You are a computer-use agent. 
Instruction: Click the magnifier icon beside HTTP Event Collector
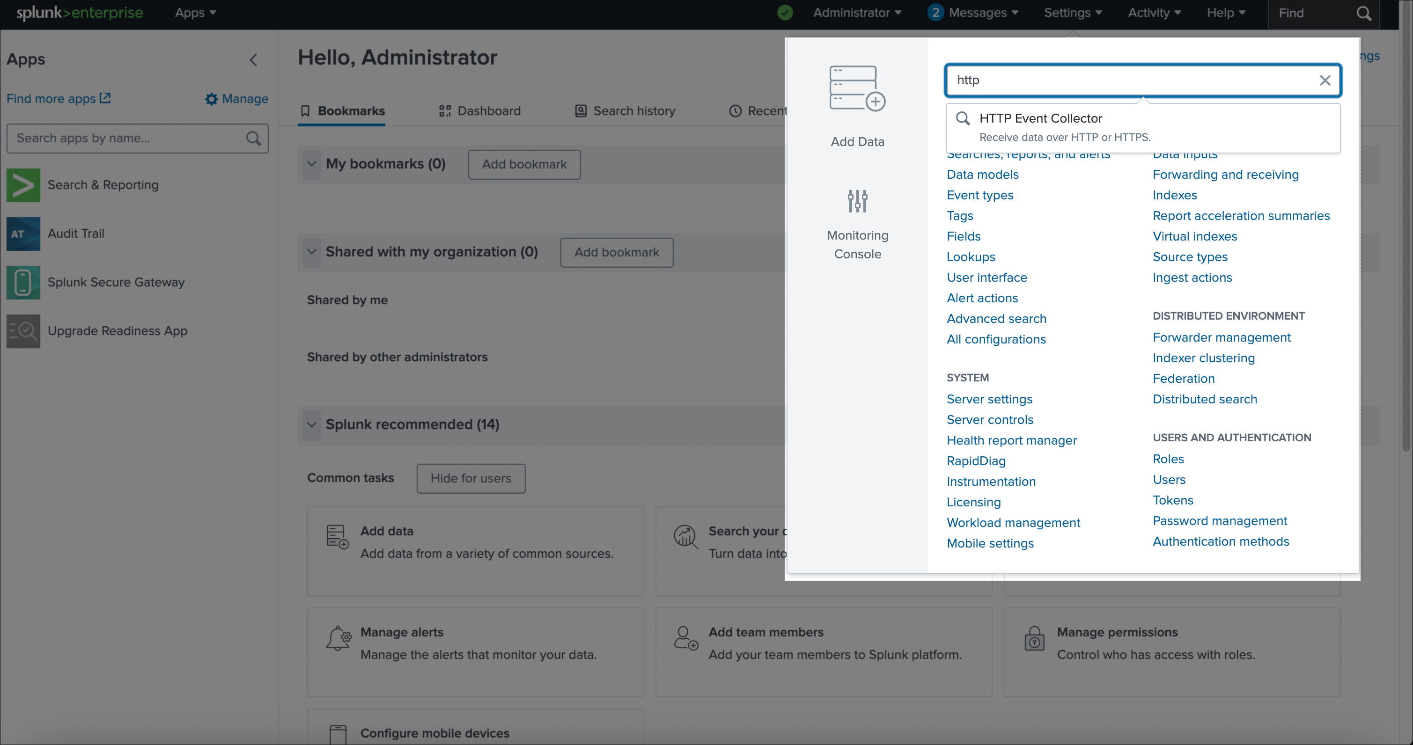[x=963, y=118]
